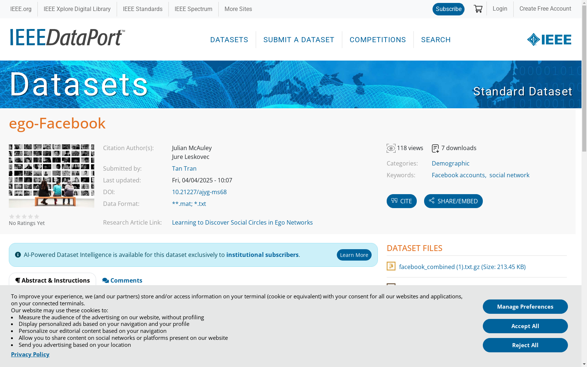Viewport: 587px width, 367px height.
Task: Click Reject All cookies
Action: point(525,345)
